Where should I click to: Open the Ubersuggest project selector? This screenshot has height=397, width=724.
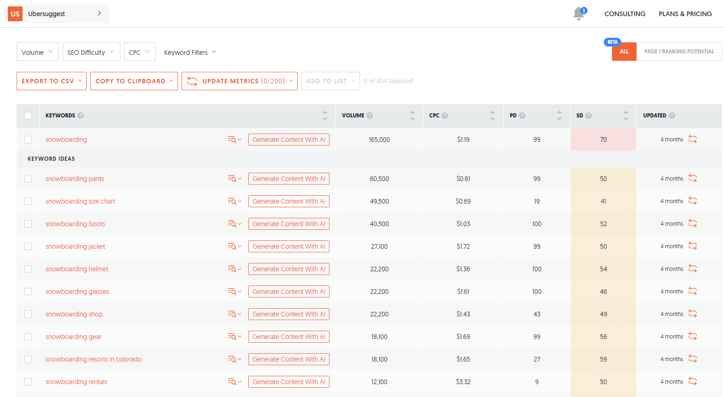click(57, 14)
